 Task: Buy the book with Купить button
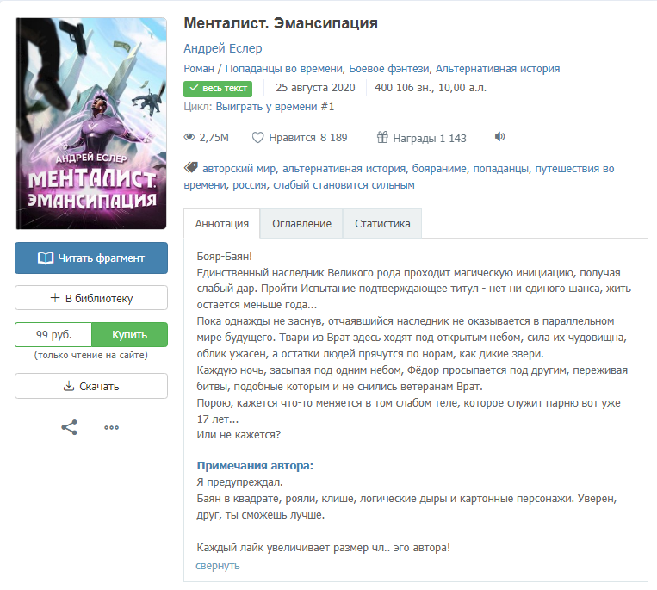point(129,334)
